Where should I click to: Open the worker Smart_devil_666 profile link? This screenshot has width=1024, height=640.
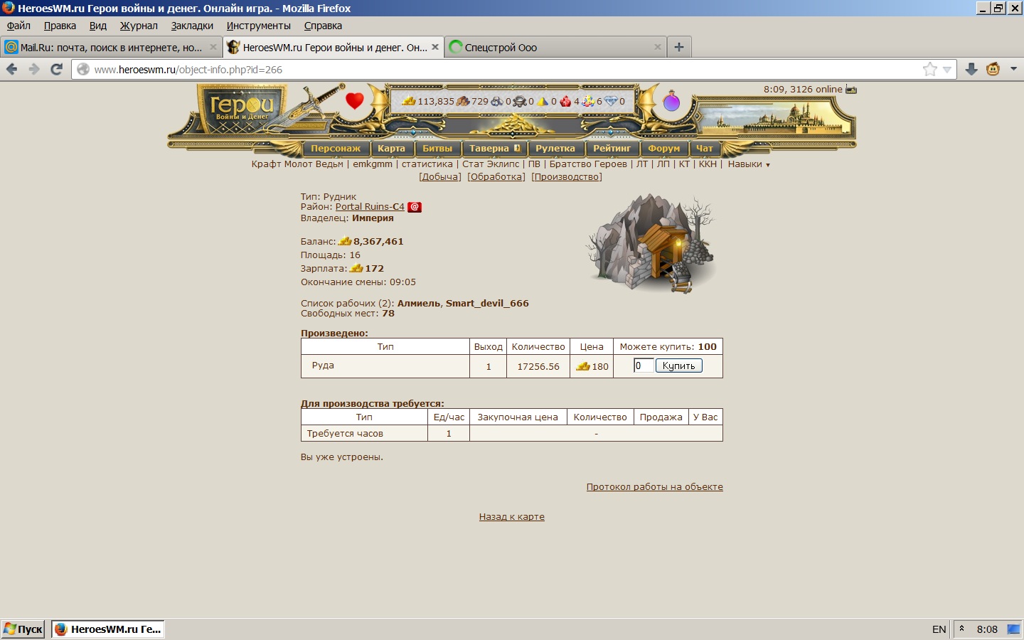click(x=487, y=304)
